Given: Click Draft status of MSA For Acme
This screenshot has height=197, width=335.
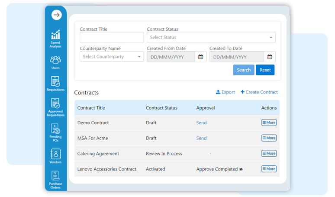Looking at the screenshot, I should 151,138.
